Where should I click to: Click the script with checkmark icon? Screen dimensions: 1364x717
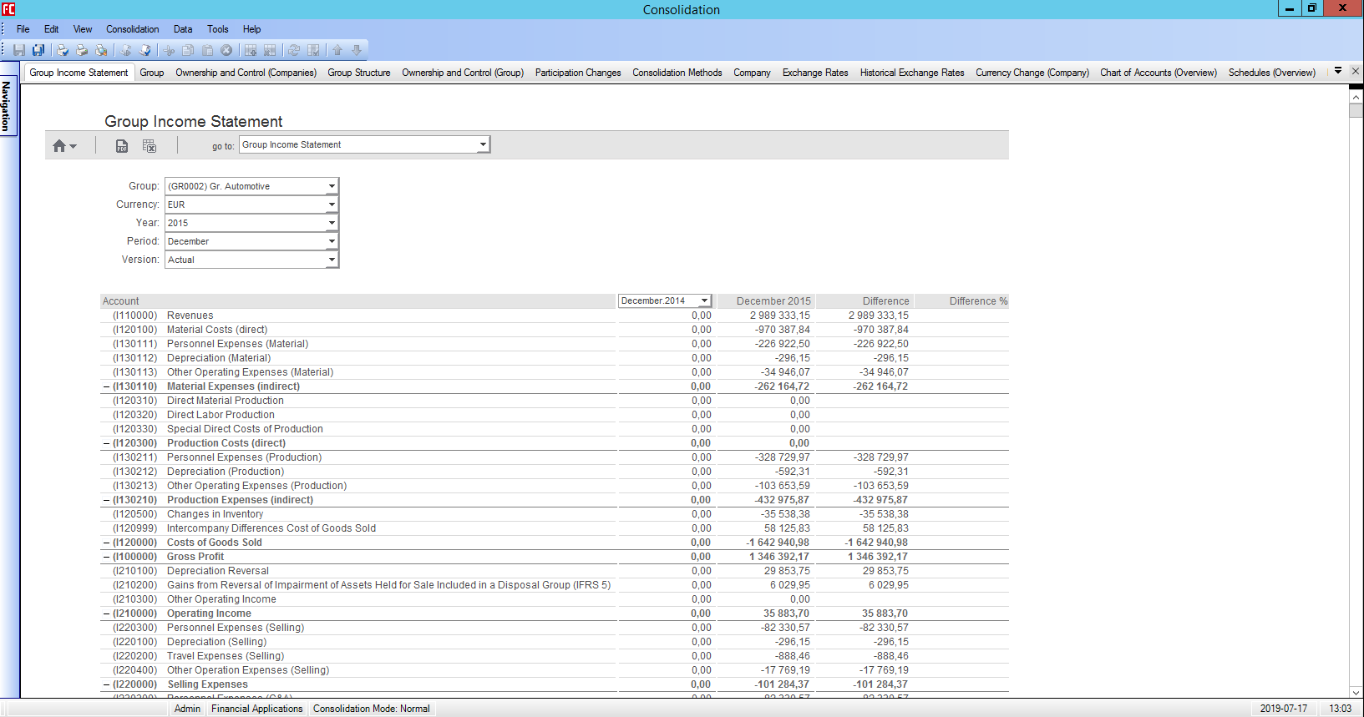pyautogui.click(x=145, y=50)
